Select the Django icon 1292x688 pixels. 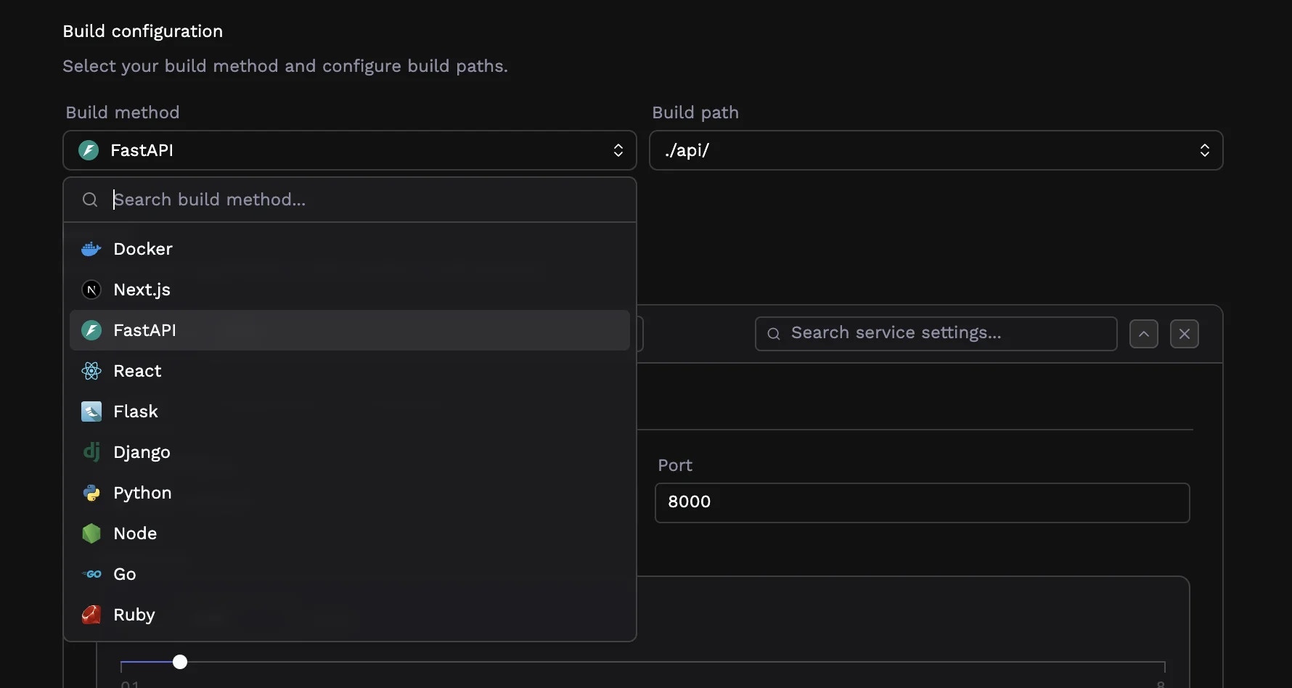pos(91,452)
